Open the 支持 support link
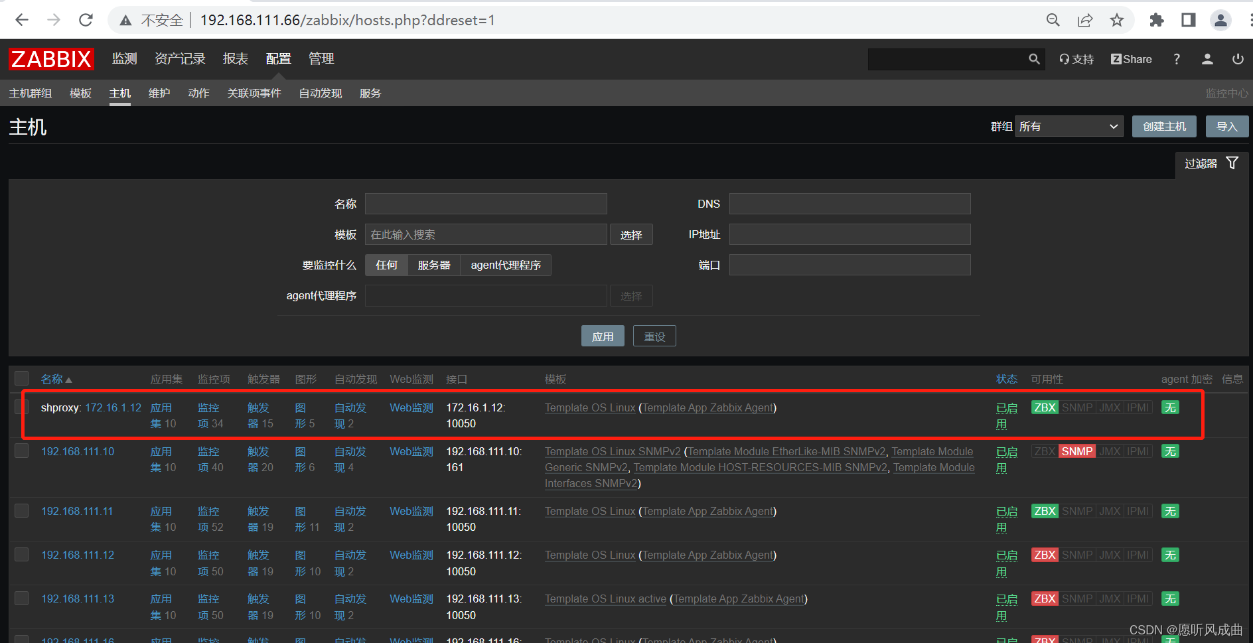This screenshot has height=643, width=1253. (x=1076, y=59)
